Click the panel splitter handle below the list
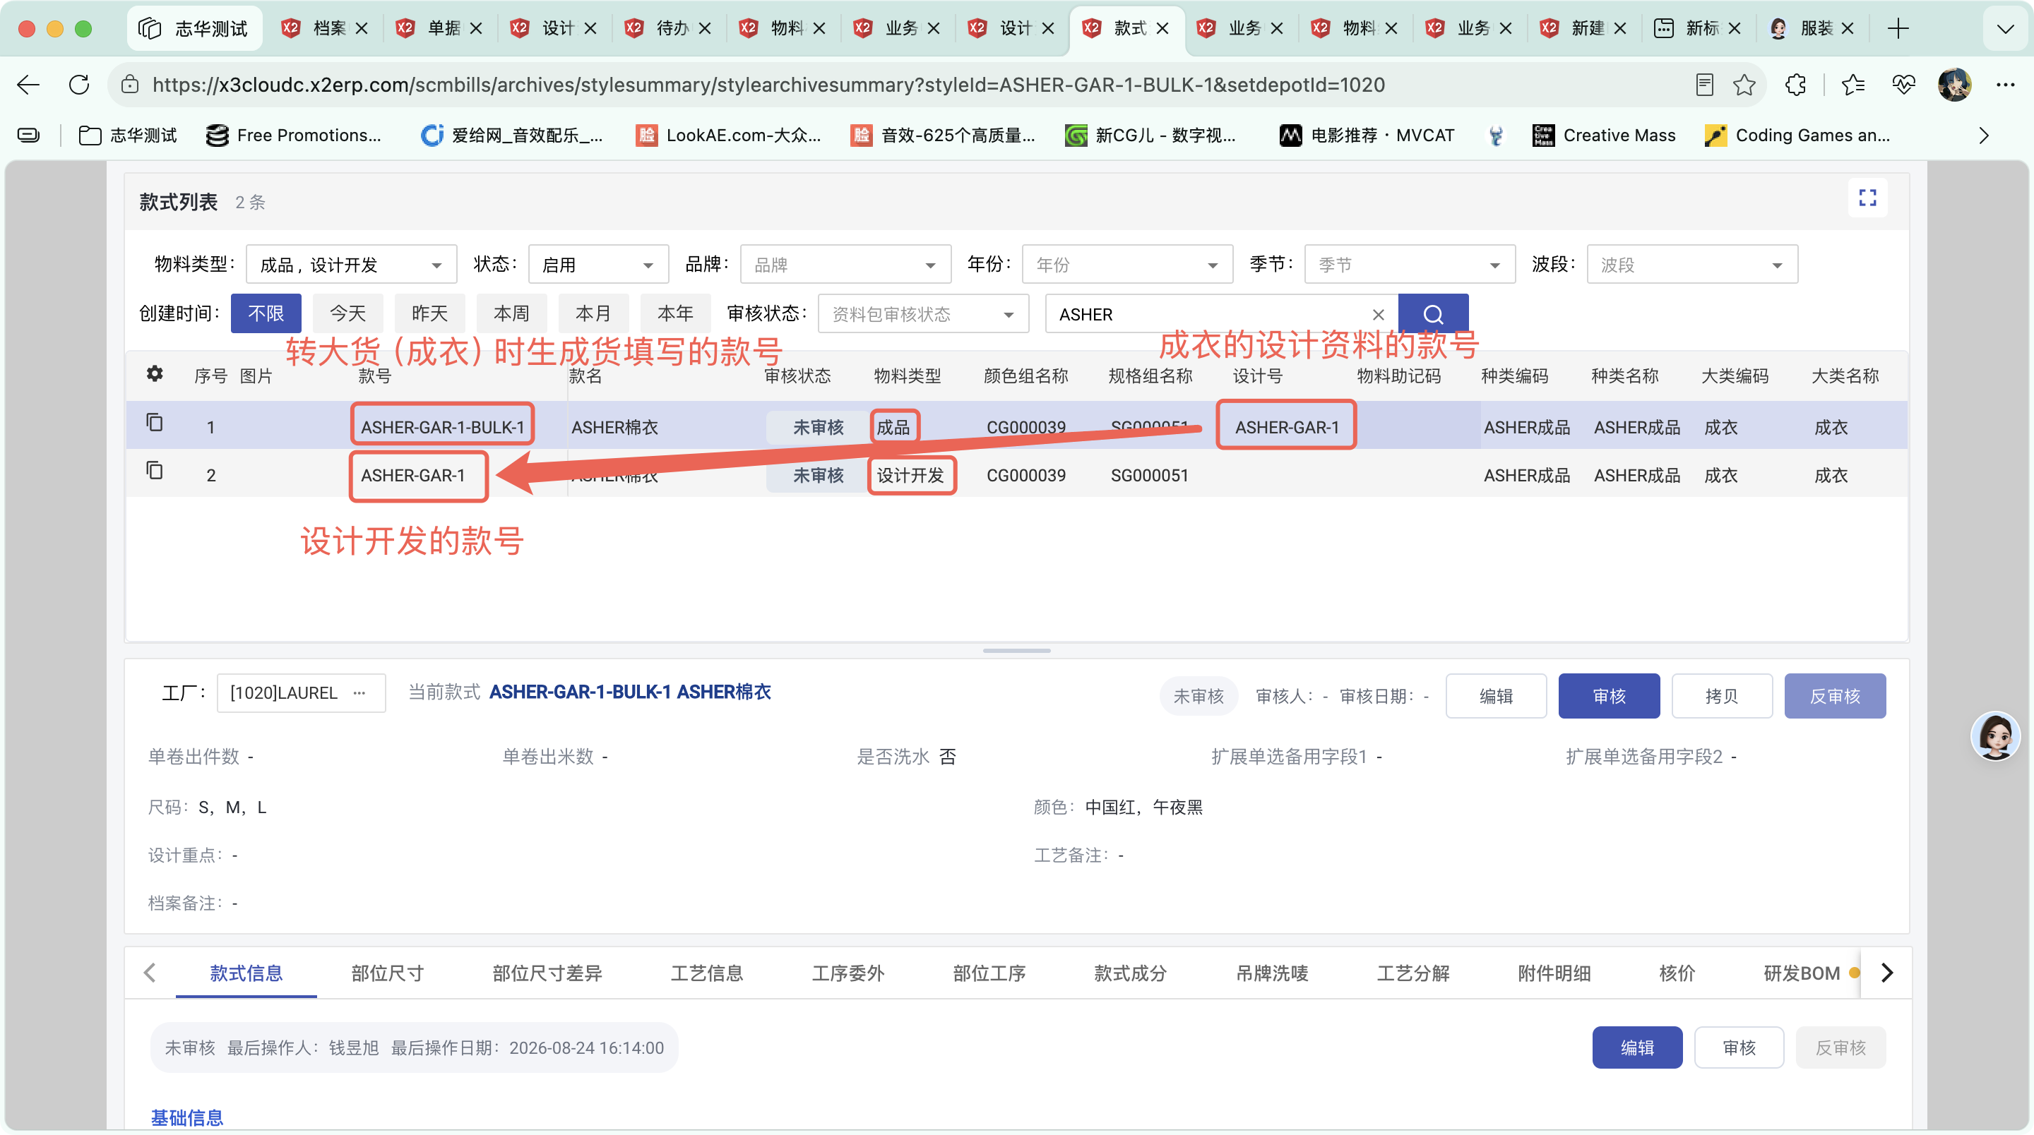Screen dimensions: 2034x1135 coord(1017,650)
